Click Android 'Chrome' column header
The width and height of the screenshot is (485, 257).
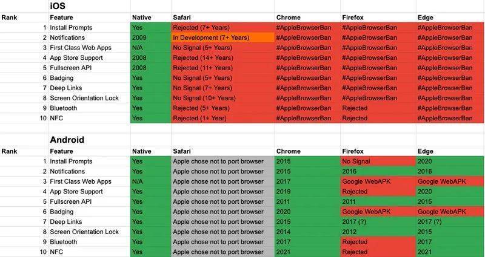tap(307, 151)
